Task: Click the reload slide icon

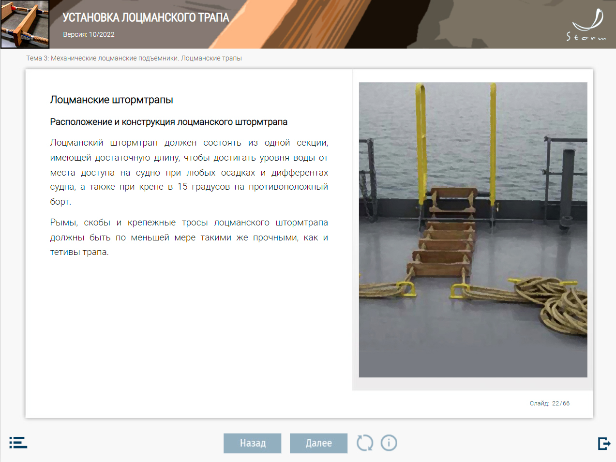Action: (x=365, y=443)
